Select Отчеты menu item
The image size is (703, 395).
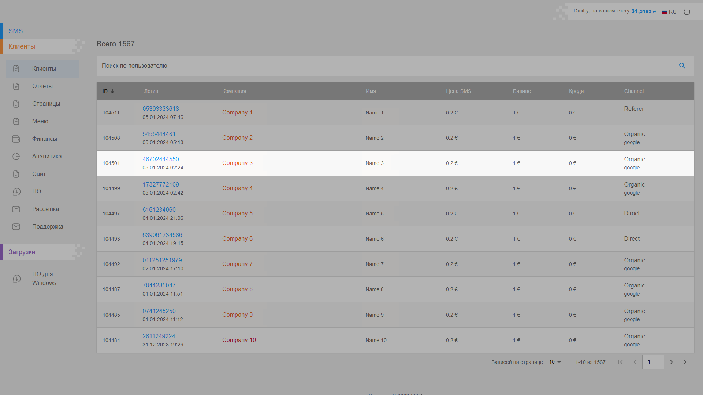click(x=42, y=86)
